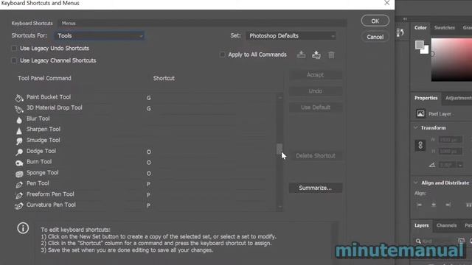The width and height of the screenshot is (472, 265).
Task: Open the Adjustments panel tab
Action: 459,98
